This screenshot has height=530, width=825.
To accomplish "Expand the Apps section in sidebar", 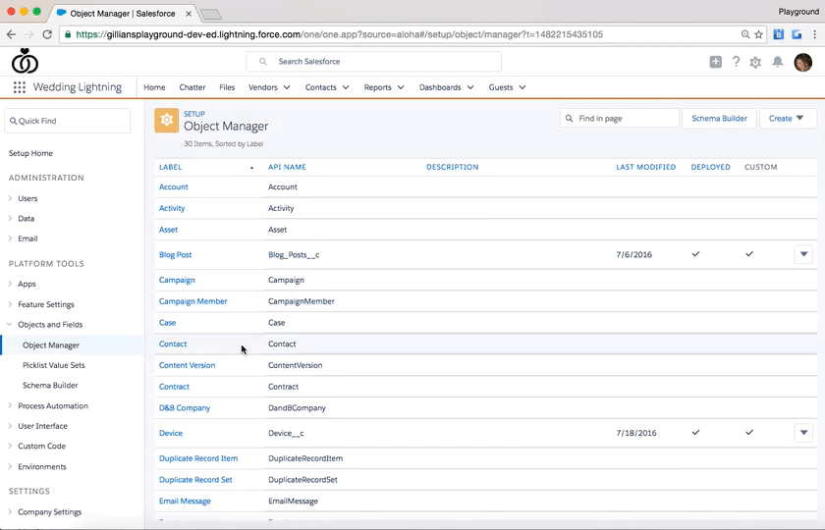I will (x=10, y=284).
